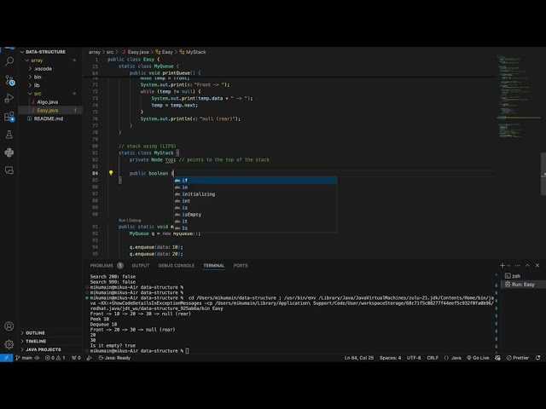Click the editor minimap code overview
546x409 pixels.
pos(518,97)
